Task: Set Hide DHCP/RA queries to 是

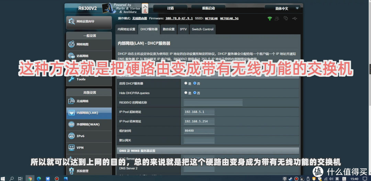Action: click(186, 93)
